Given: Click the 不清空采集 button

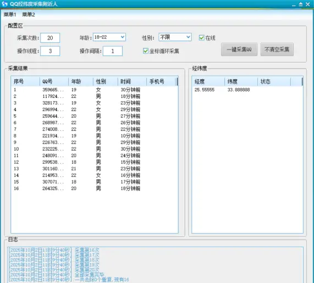Looking at the screenshot, I should tap(277, 49).
